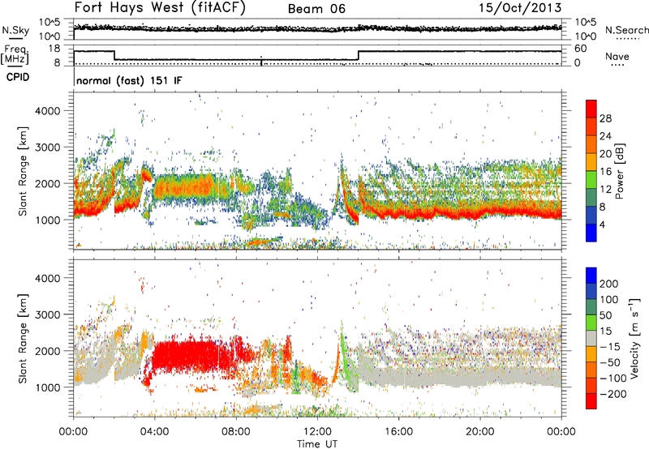Click the 'N.Sky' legend label
Image resolution: width=649 pixels, height=449 pixels.
pyautogui.click(x=15, y=30)
